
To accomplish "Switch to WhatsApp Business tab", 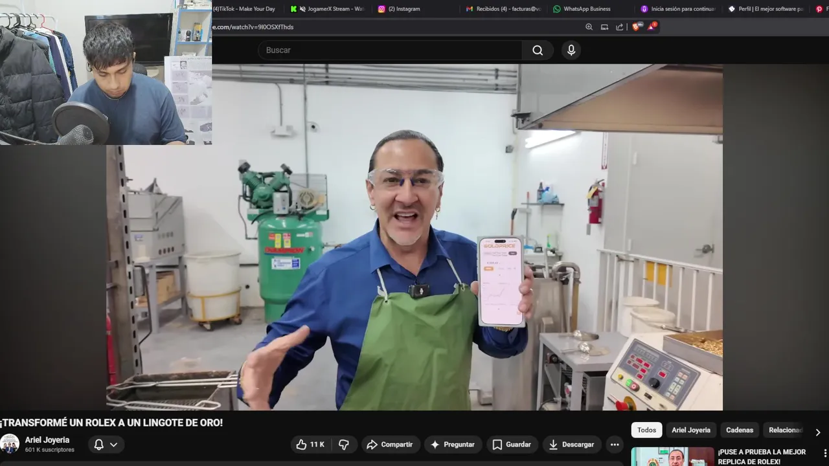I will pos(582,9).
